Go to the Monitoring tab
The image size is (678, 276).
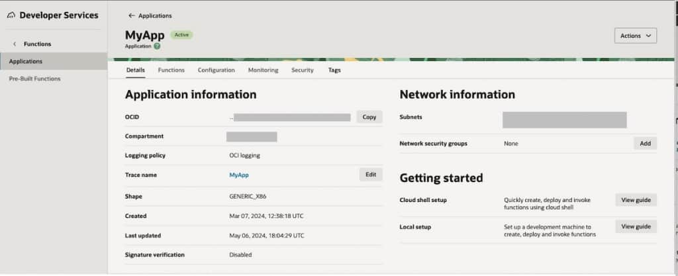pos(263,70)
